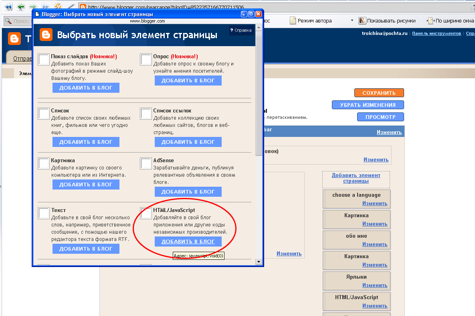Viewport: 475px width, 316px height.
Task: Add HTML/JavaScript to the blog
Action: (188, 241)
